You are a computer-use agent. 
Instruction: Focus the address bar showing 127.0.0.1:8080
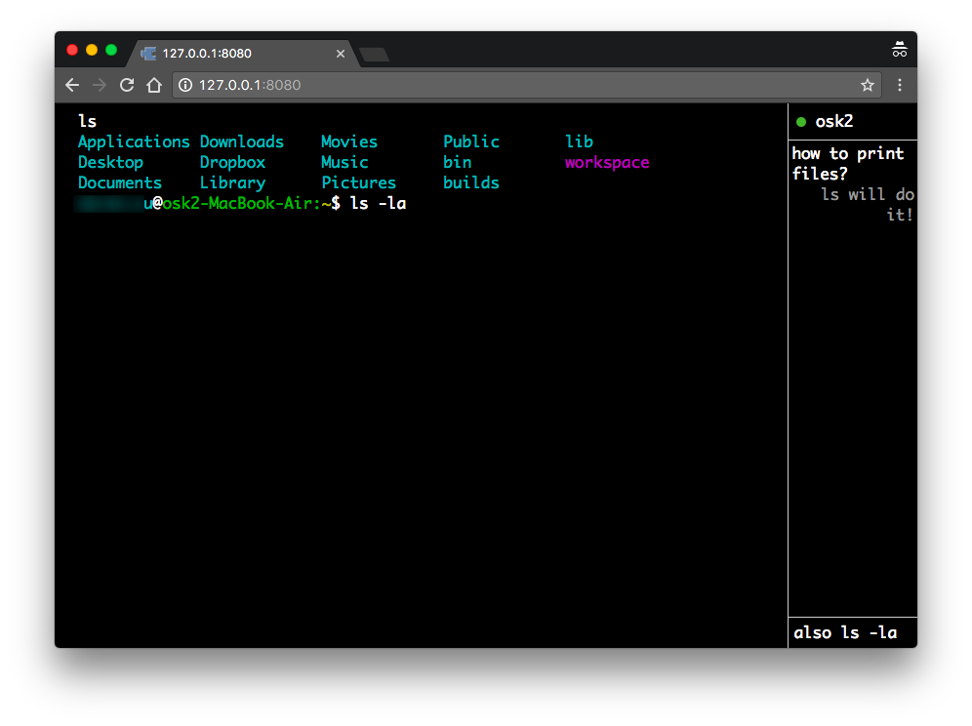click(526, 85)
